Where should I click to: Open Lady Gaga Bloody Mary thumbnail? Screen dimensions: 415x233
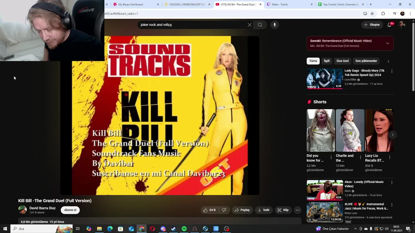[x=325, y=79]
